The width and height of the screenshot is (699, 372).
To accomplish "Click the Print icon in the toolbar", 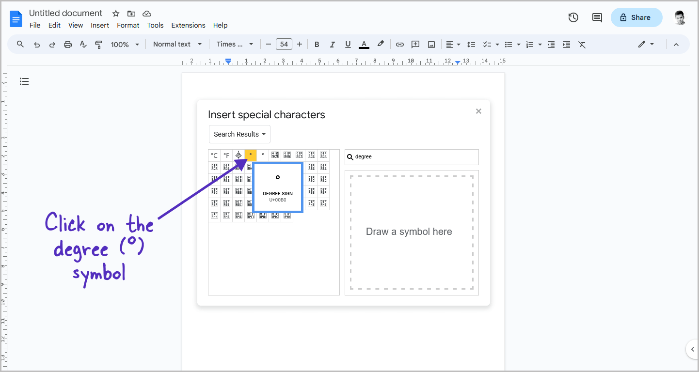I will tap(67, 44).
